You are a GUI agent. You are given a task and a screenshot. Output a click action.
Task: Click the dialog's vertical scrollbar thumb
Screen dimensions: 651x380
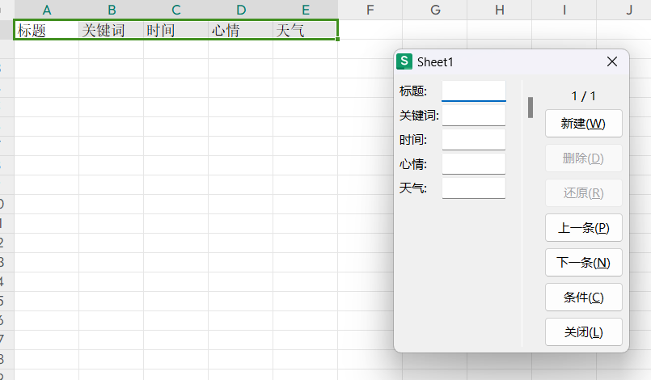[x=531, y=108]
